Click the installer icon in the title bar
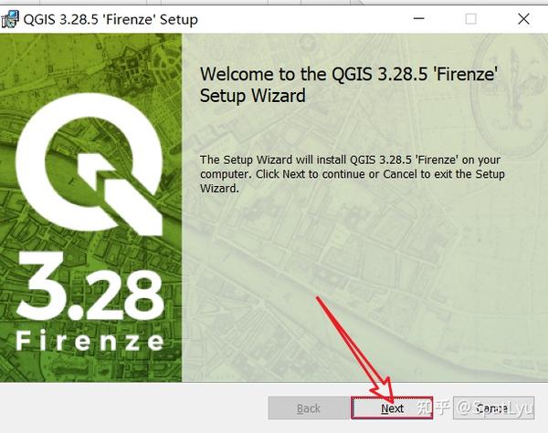The image size is (548, 433). pyautogui.click(x=10, y=19)
